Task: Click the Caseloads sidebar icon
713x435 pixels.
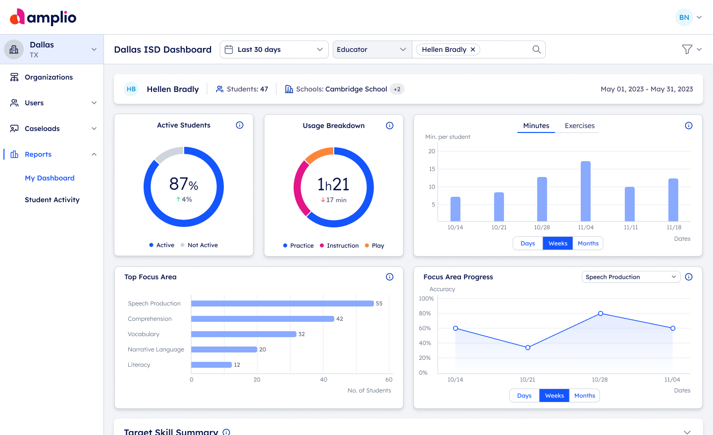Action: click(14, 129)
